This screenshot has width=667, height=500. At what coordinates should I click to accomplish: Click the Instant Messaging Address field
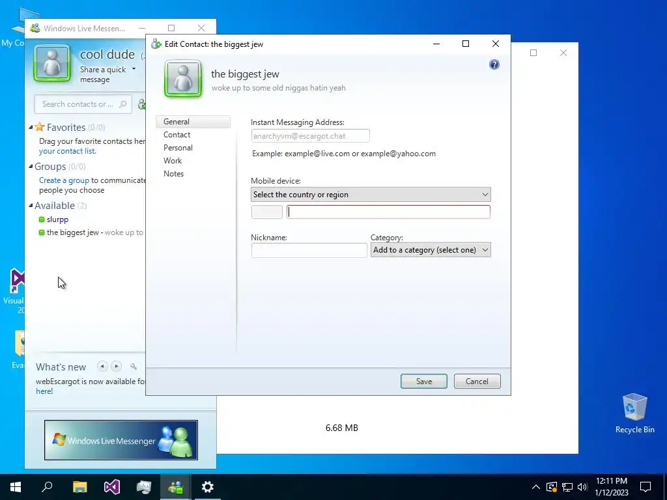click(x=310, y=136)
